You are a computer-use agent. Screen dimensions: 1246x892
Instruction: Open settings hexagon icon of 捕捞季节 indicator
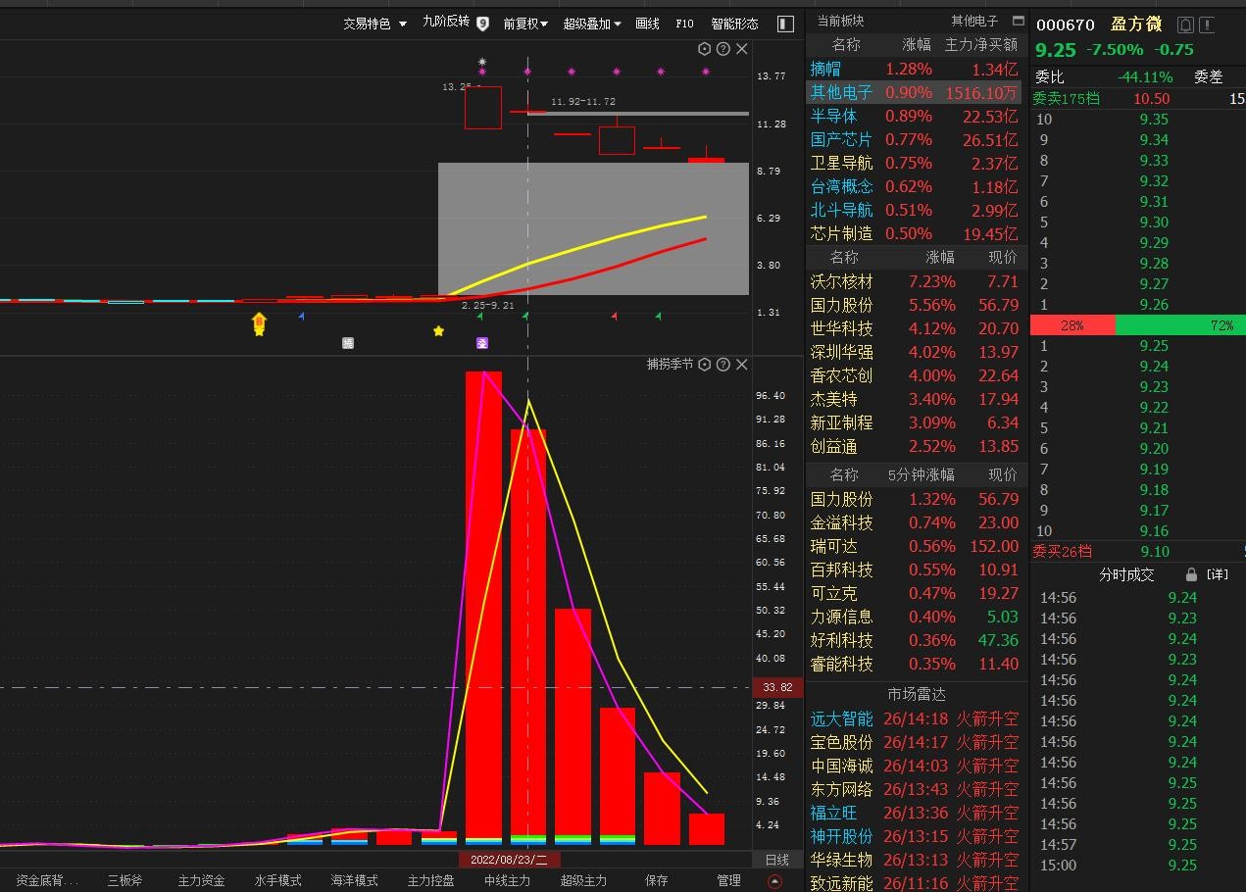pyautogui.click(x=704, y=365)
